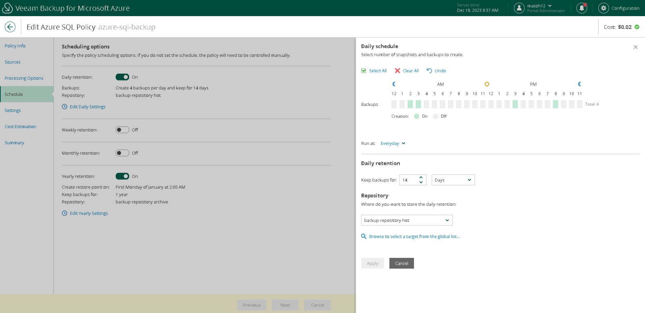The width and height of the screenshot is (645, 313).
Task: Click the Select All checkmark icon
Action: pos(364,70)
